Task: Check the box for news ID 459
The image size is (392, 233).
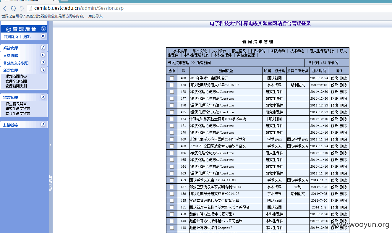Action: pyautogui.click(x=172, y=180)
